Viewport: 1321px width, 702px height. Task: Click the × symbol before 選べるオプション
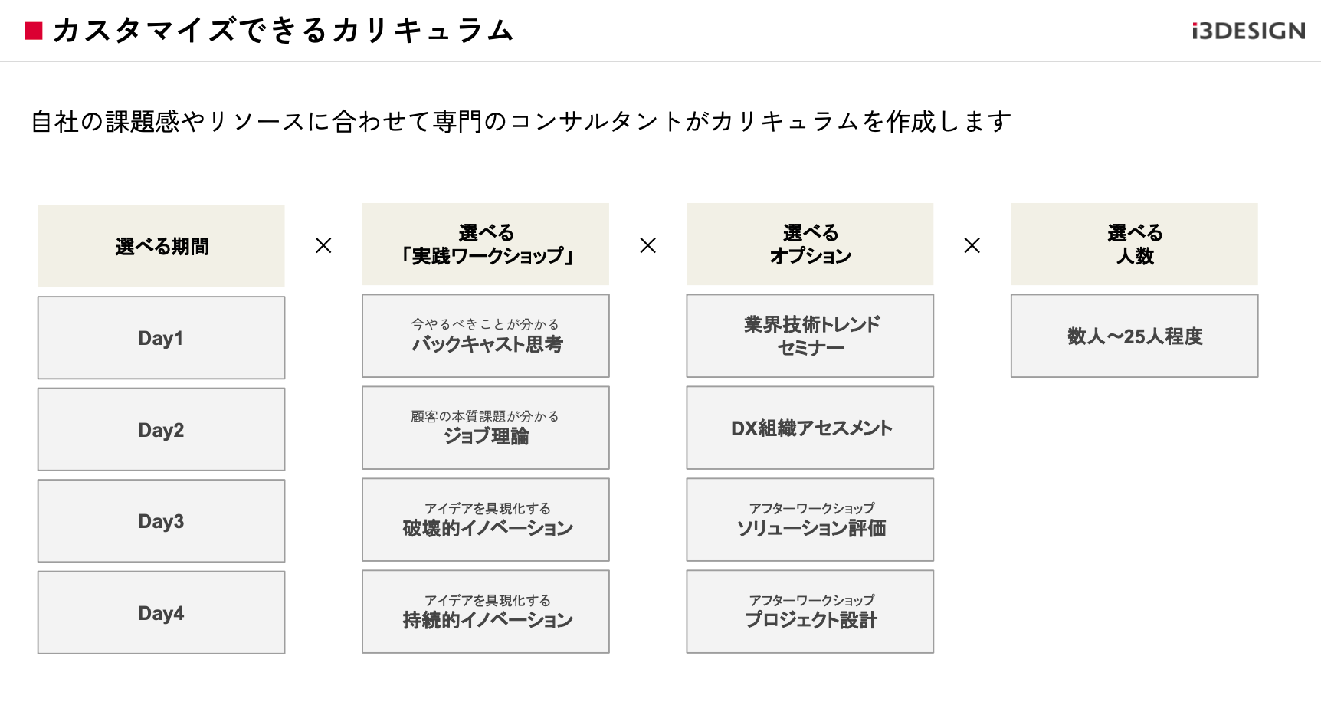647,245
